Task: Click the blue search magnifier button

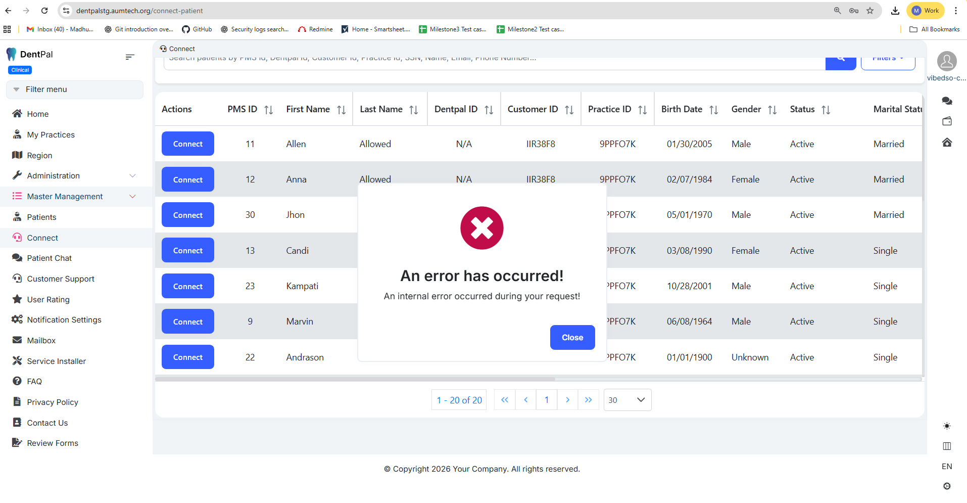Action: (x=840, y=61)
